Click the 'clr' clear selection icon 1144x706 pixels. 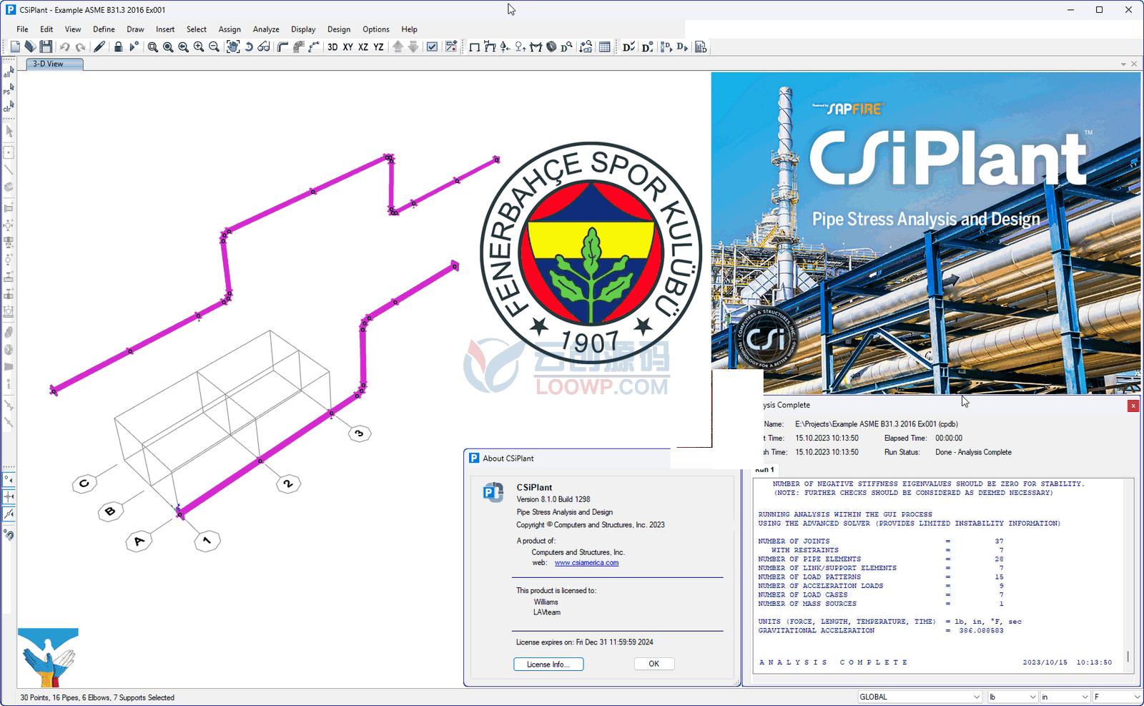coord(9,107)
